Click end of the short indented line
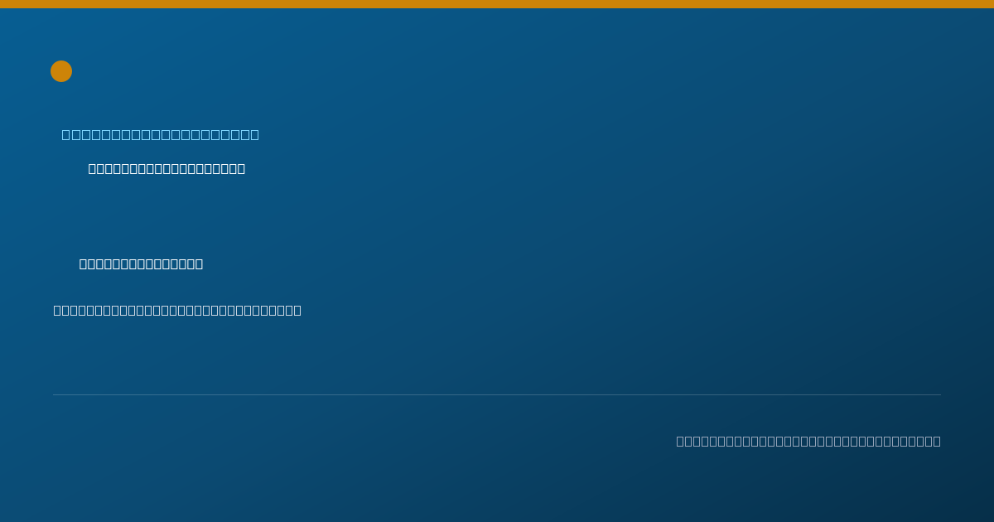The height and width of the screenshot is (522, 994). (x=199, y=264)
